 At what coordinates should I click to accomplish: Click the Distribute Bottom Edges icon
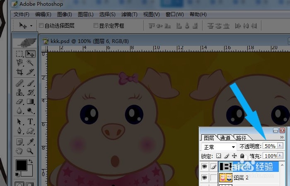tap(226, 26)
